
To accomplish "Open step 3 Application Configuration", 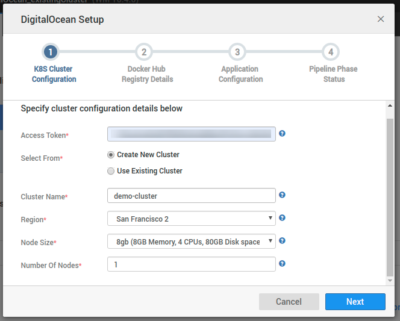I will (237, 52).
